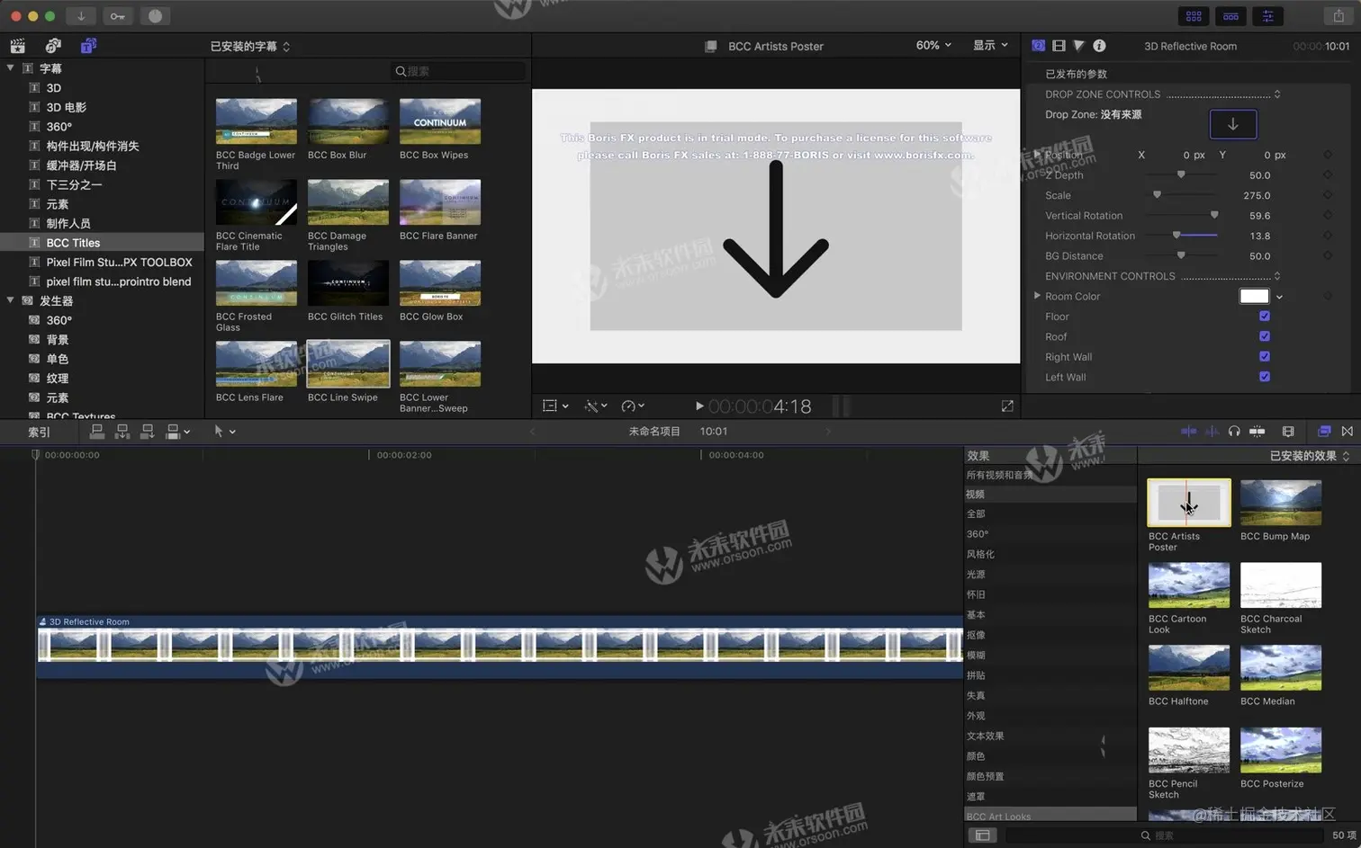
Task: Open the enhancement wand menu under viewer
Action: (595, 406)
